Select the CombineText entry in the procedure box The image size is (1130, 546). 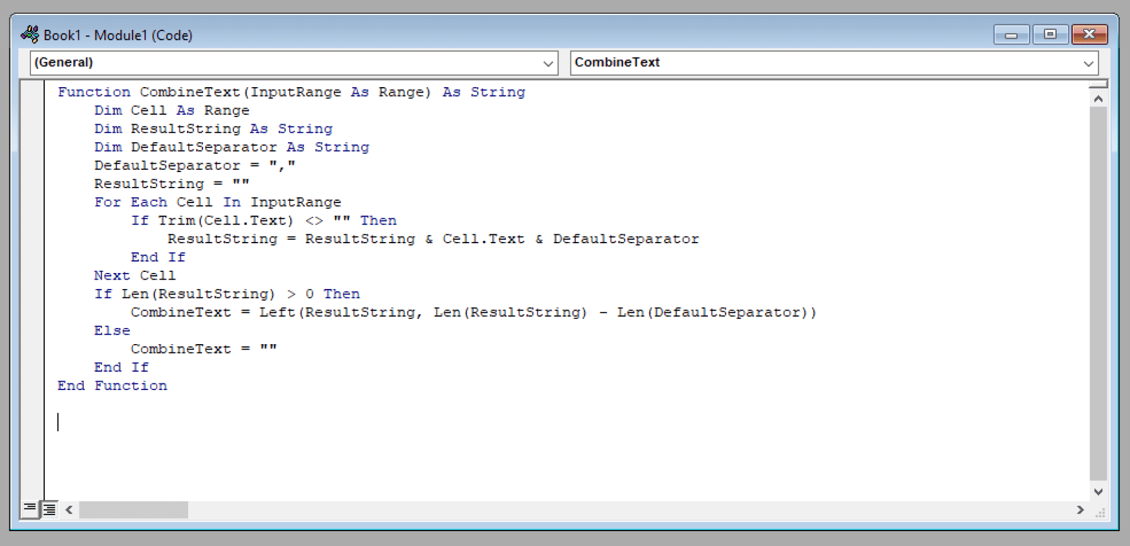tap(617, 62)
